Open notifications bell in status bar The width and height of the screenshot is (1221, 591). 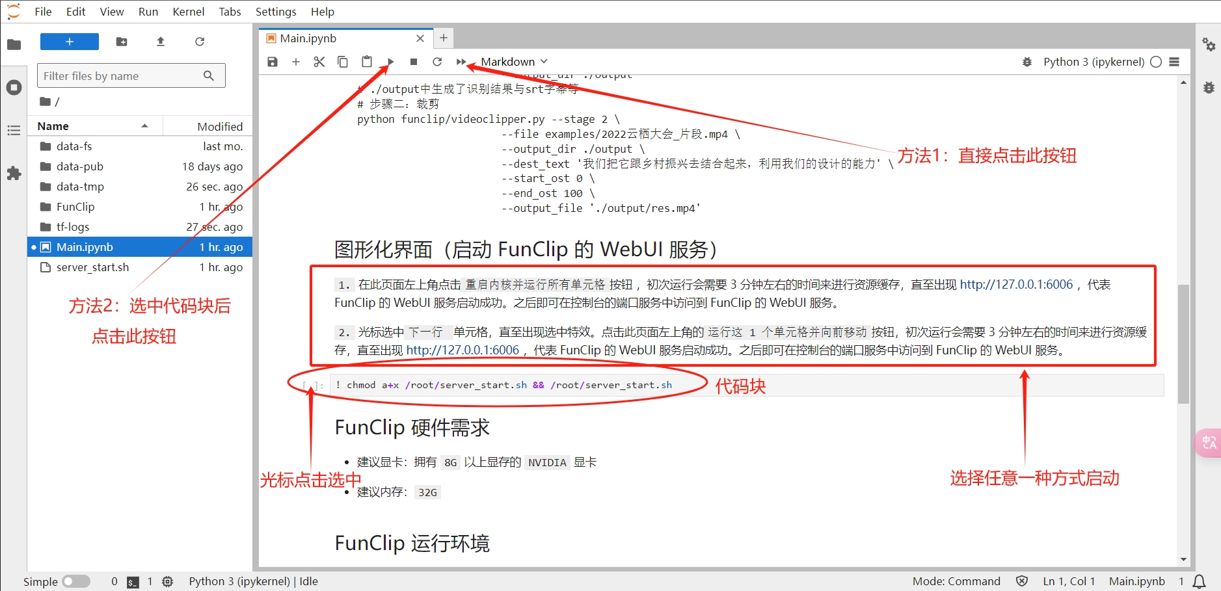tap(1200, 582)
